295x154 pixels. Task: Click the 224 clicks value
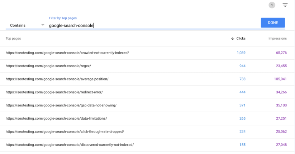click(x=242, y=131)
